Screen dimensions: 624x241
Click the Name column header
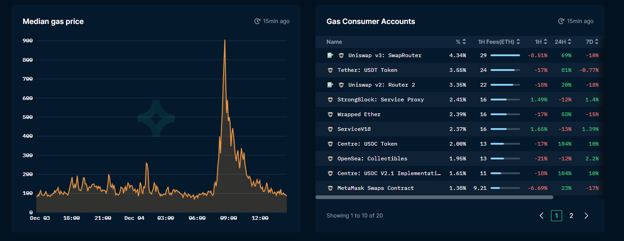click(334, 41)
